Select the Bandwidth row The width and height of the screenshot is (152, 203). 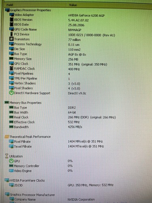[x=76, y=127]
